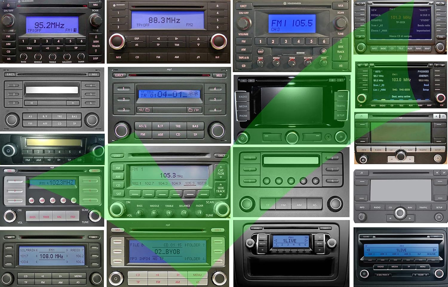The height and width of the screenshot is (287, 448).
Task: Select RADIO 7 on the 108.0 MHz display
Action: (x=77, y=250)
